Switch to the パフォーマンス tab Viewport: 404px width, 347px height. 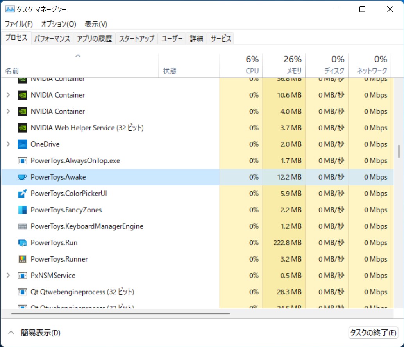point(52,38)
